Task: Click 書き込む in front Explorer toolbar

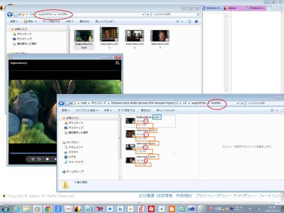Action: [146, 110]
